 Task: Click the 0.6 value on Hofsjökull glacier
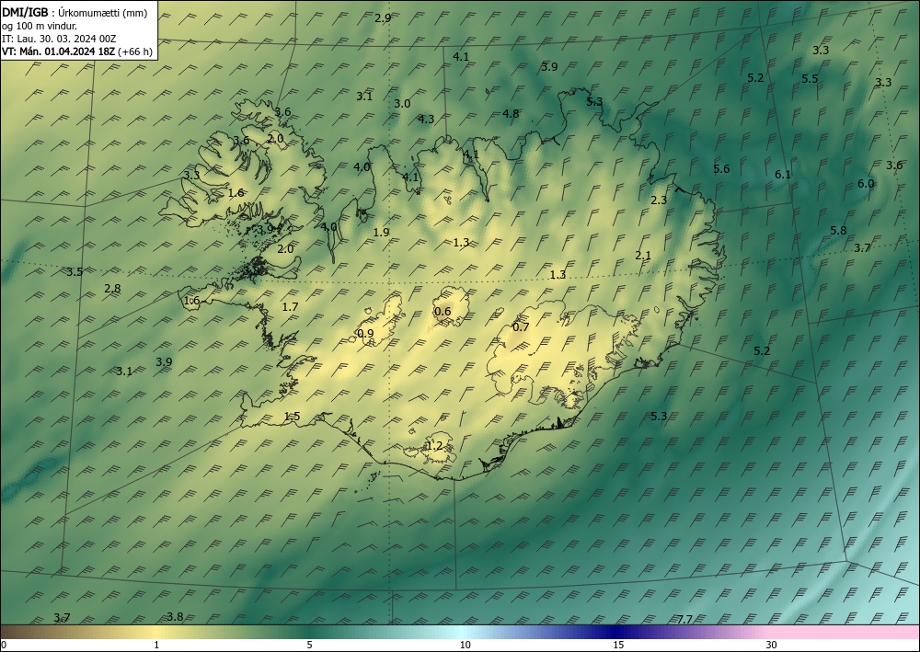click(x=443, y=312)
